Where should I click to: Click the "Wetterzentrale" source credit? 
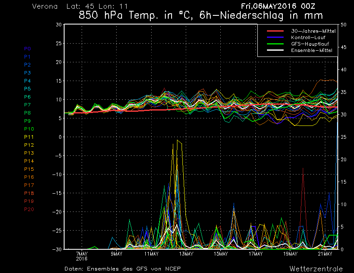pyautogui.click(x=316, y=269)
